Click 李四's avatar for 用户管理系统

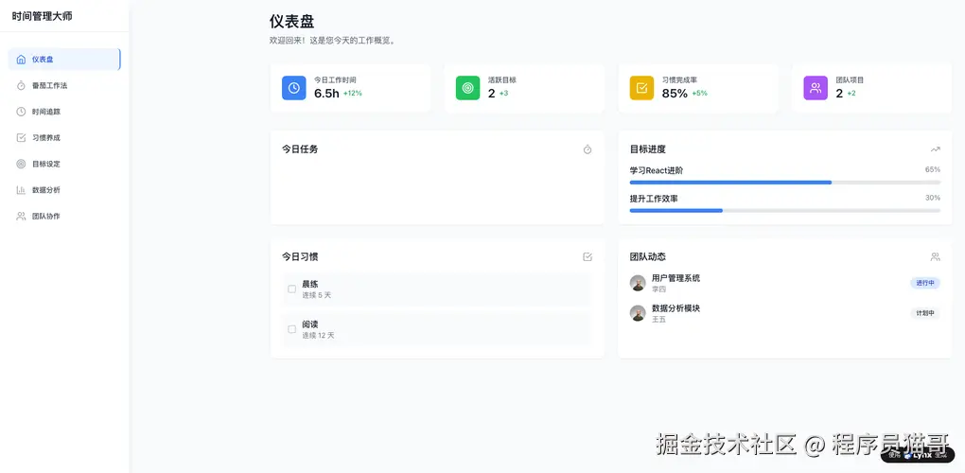[638, 283]
